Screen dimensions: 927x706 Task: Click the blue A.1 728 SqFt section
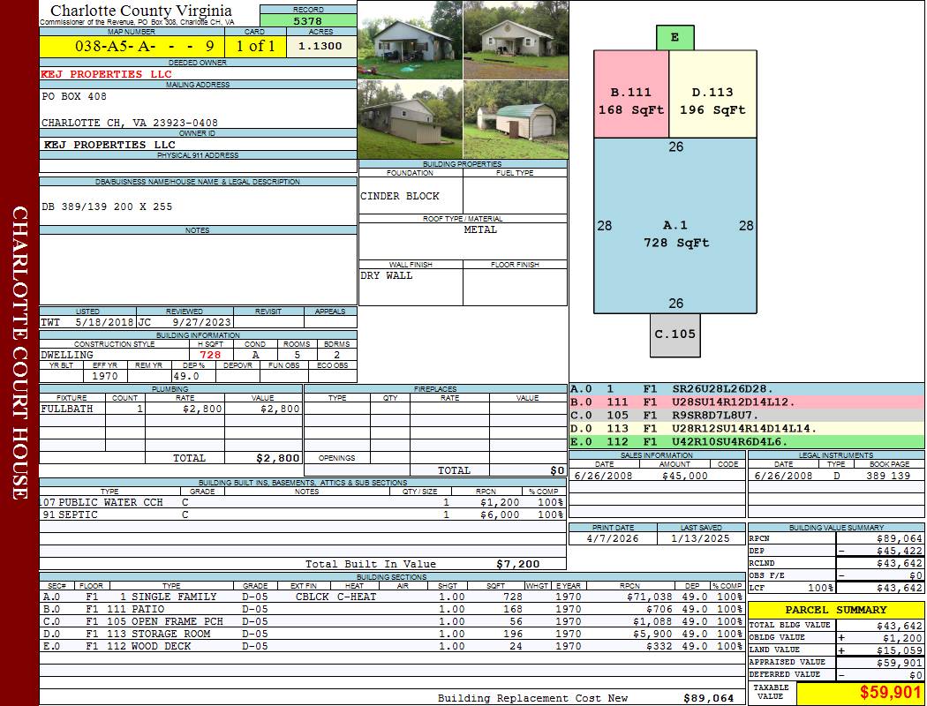pyautogui.click(x=675, y=225)
